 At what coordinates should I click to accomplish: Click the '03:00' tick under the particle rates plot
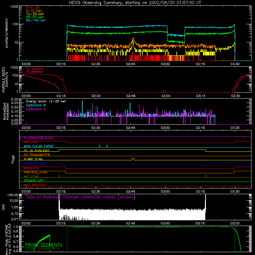[x=166, y=96]
